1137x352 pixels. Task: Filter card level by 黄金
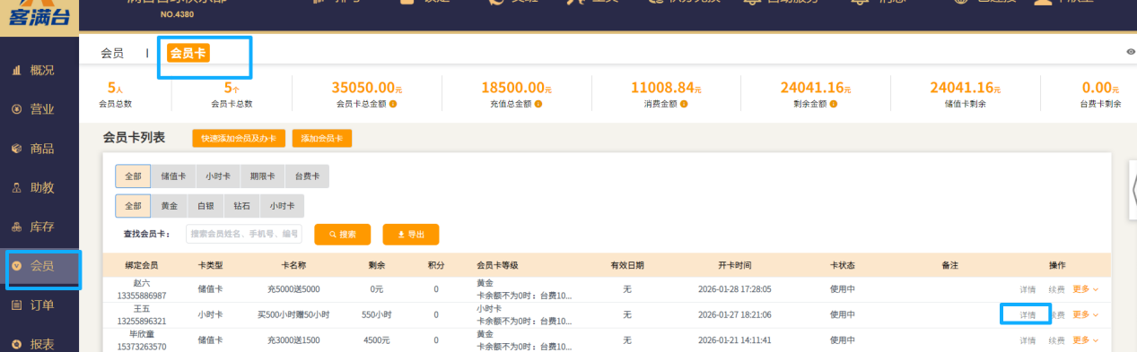pyautogui.click(x=169, y=206)
